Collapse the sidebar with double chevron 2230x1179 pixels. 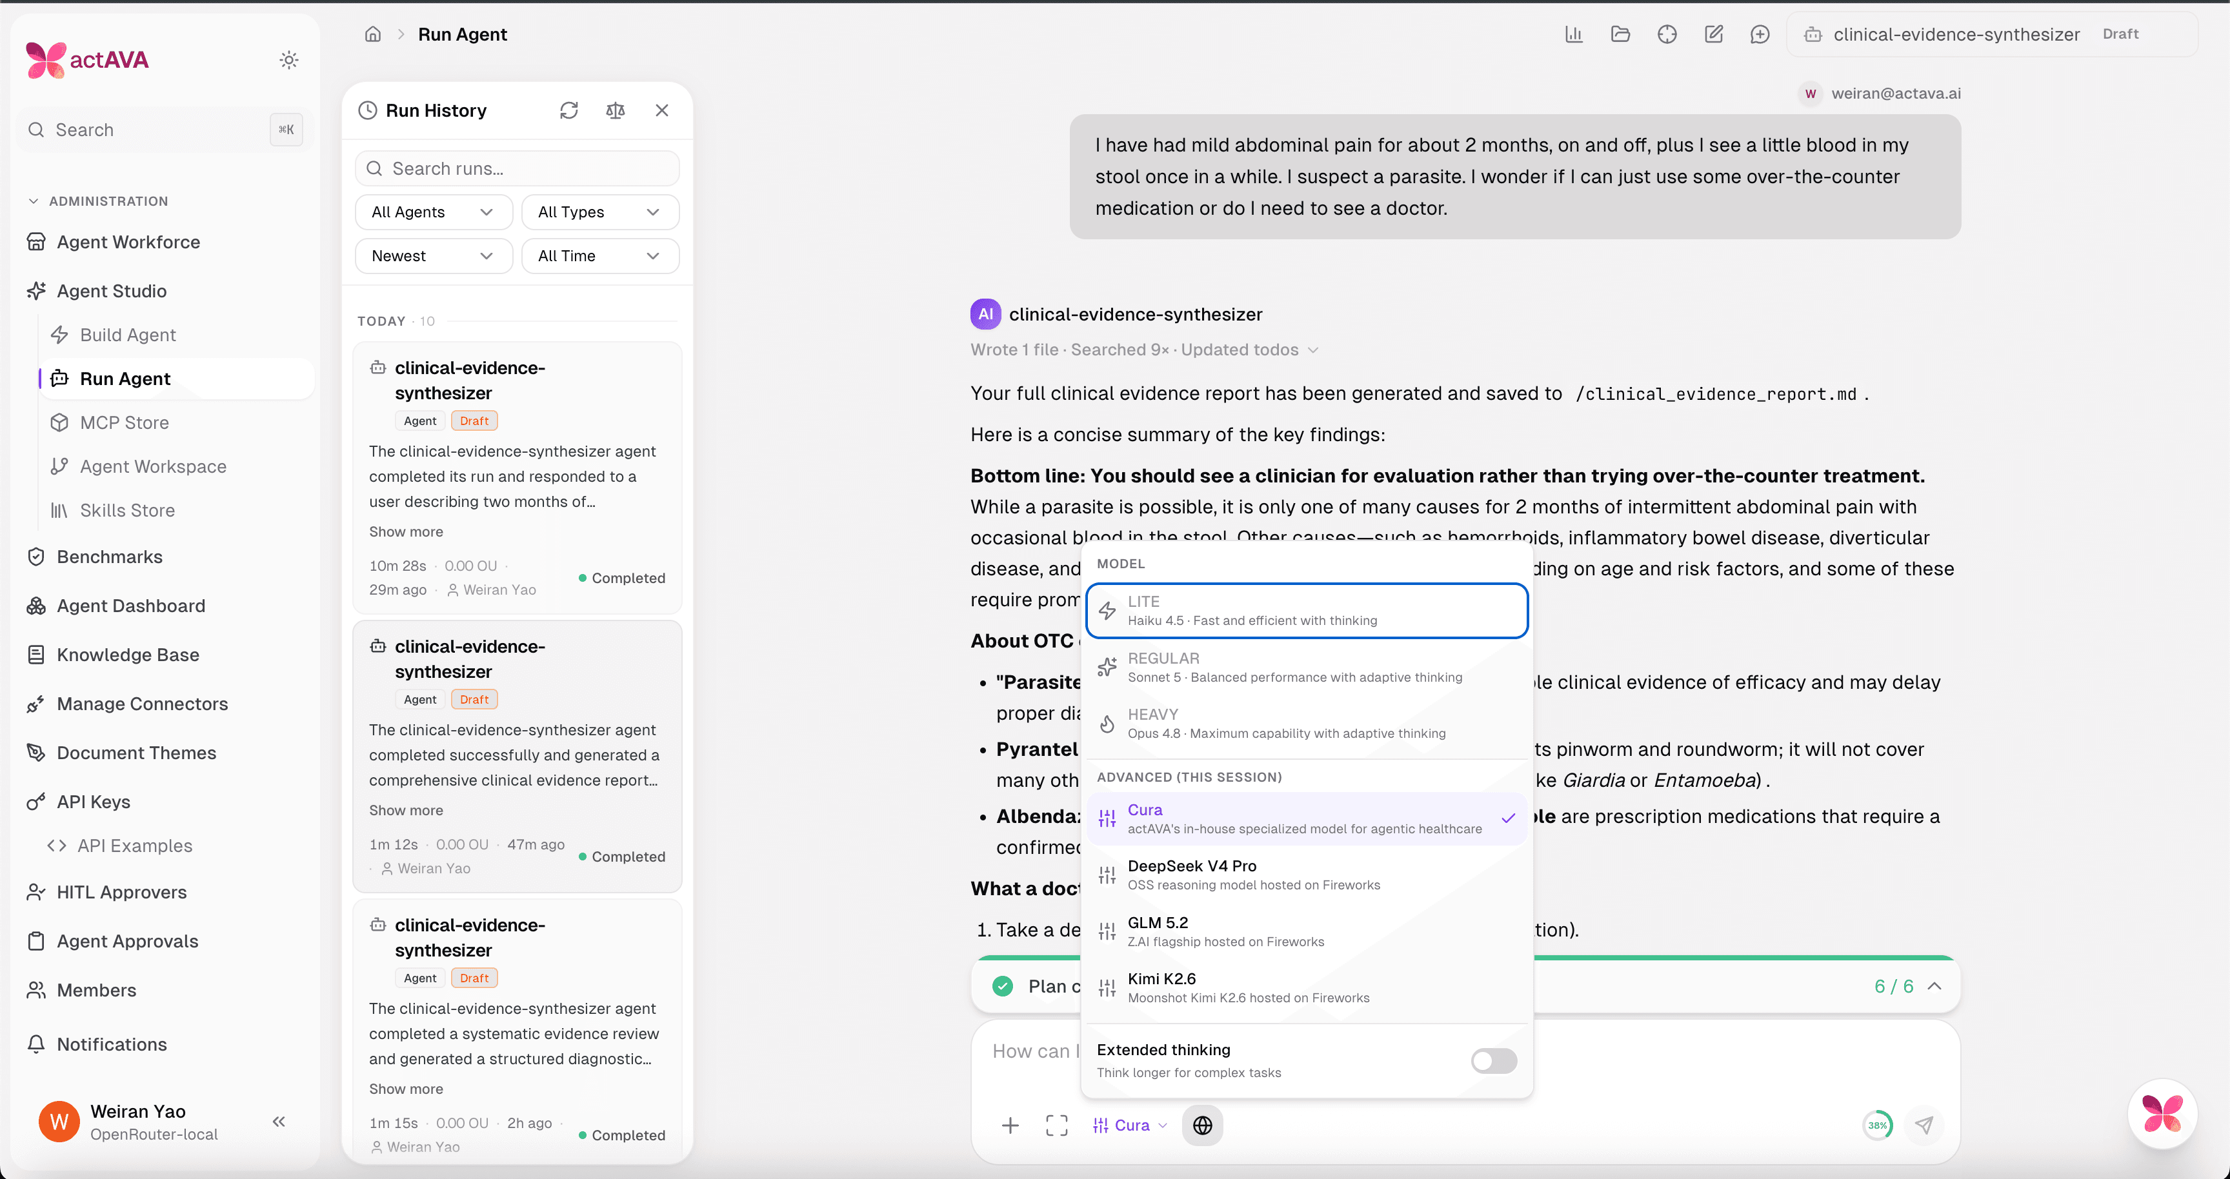[279, 1122]
